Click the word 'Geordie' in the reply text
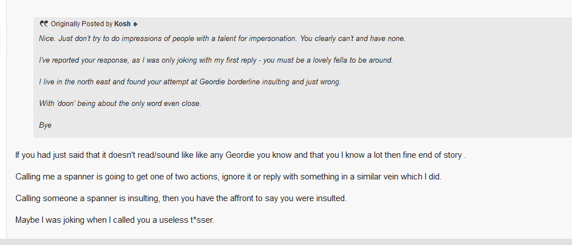Screen dimensions: 572x245 tap(240, 155)
